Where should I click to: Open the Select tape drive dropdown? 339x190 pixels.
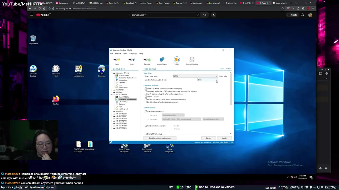195,76
